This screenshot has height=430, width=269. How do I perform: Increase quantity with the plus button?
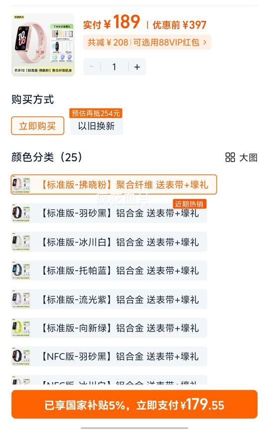[x=137, y=67]
